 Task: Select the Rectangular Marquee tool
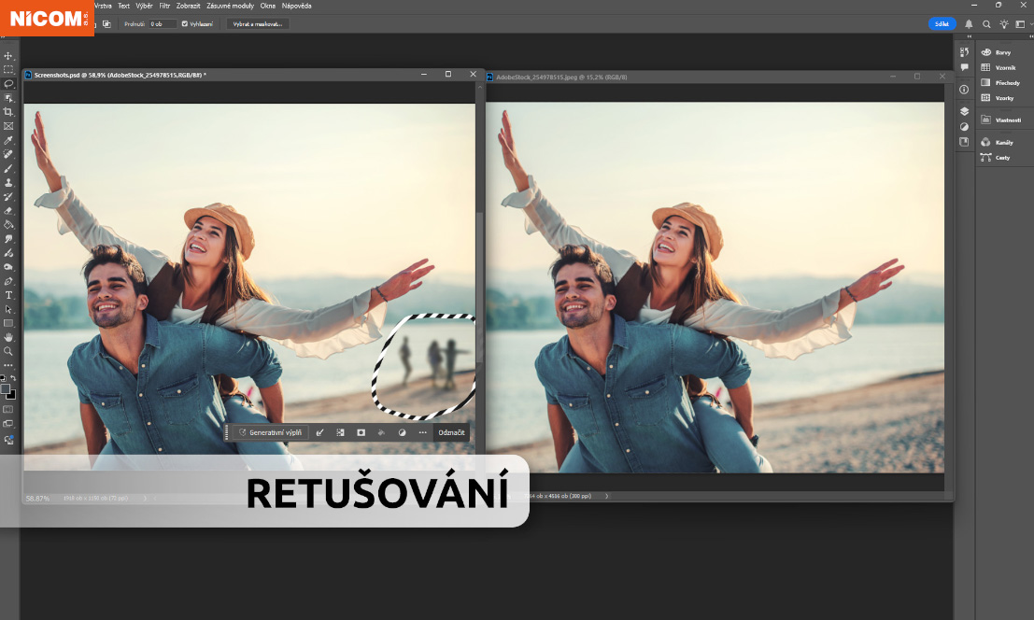[x=8, y=69]
